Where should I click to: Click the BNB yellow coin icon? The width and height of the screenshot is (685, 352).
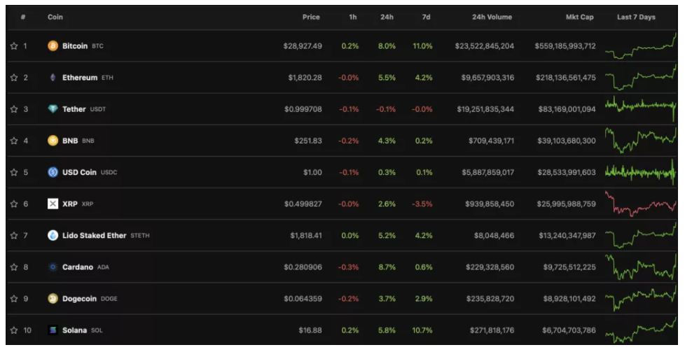tap(53, 141)
